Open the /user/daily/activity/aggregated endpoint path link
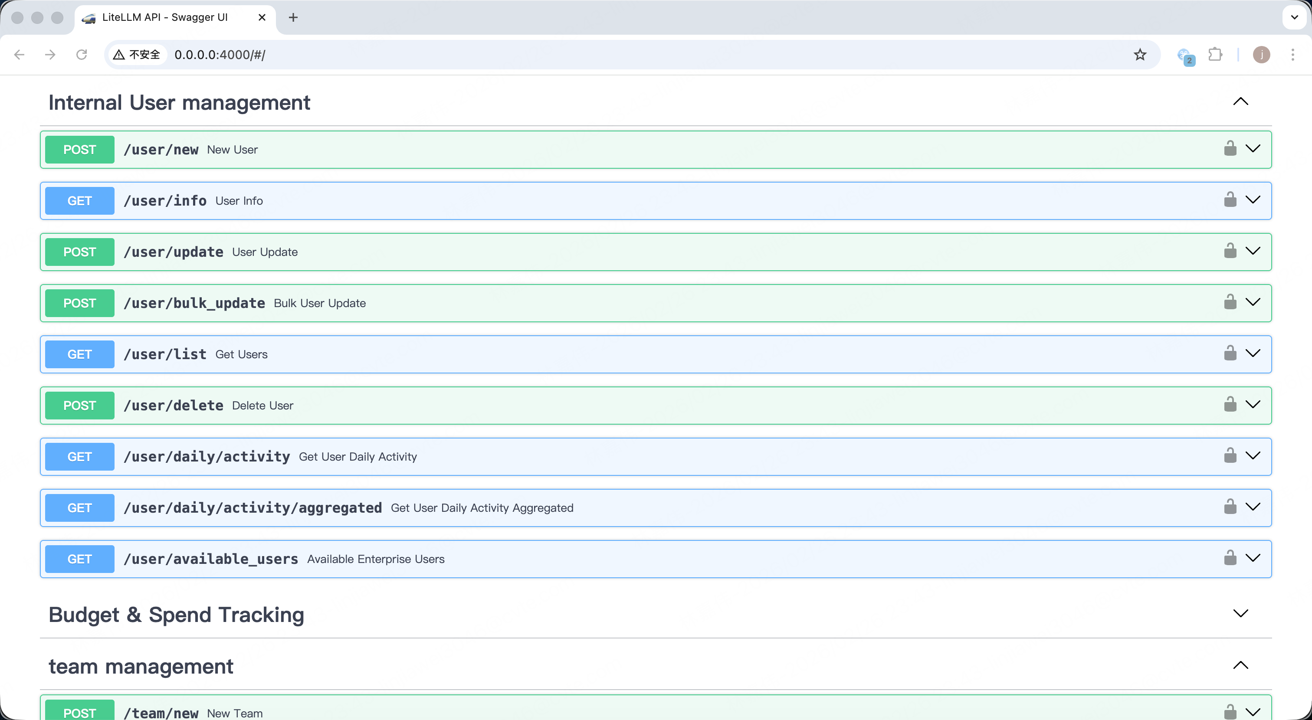Screen dimensions: 1312x720 click(x=253, y=507)
